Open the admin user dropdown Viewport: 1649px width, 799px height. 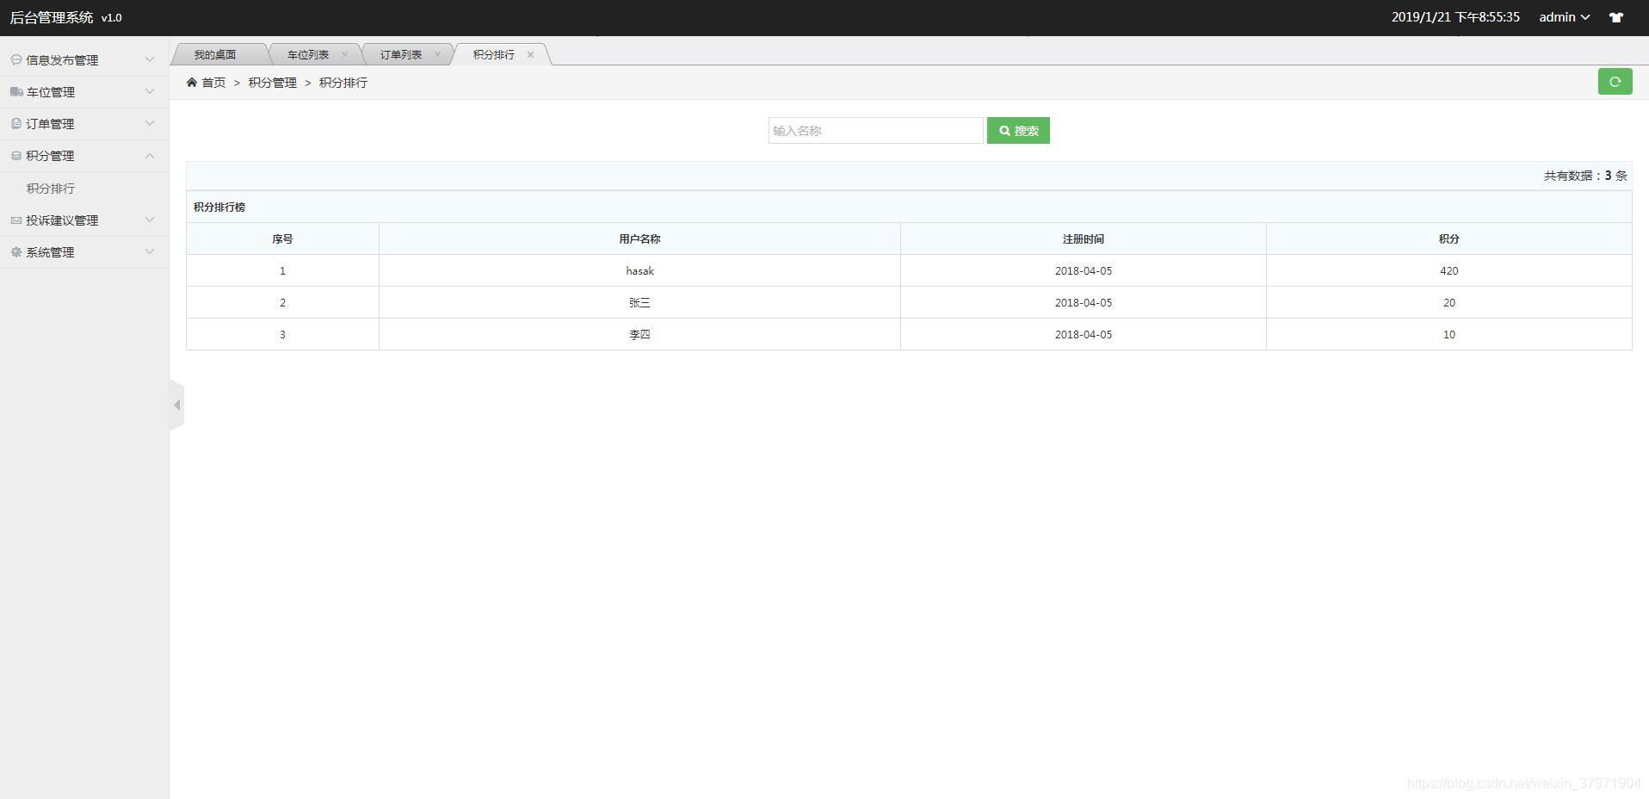point(1564,17)
